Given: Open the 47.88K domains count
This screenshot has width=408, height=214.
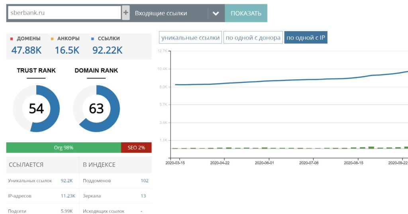Looking at the screenshot, I should click(x=26, y=50).
